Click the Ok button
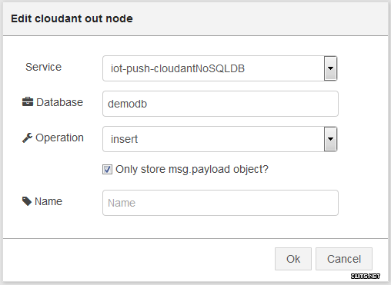Viewport: 391px width, 285px height. tap(293, 259)
